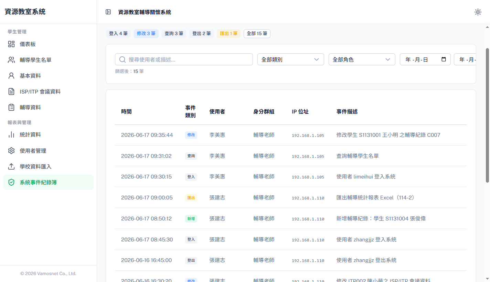Click the 基本資料 person icon
The height and width of the screenshot is (282, 490).
[x=11, y=76]
